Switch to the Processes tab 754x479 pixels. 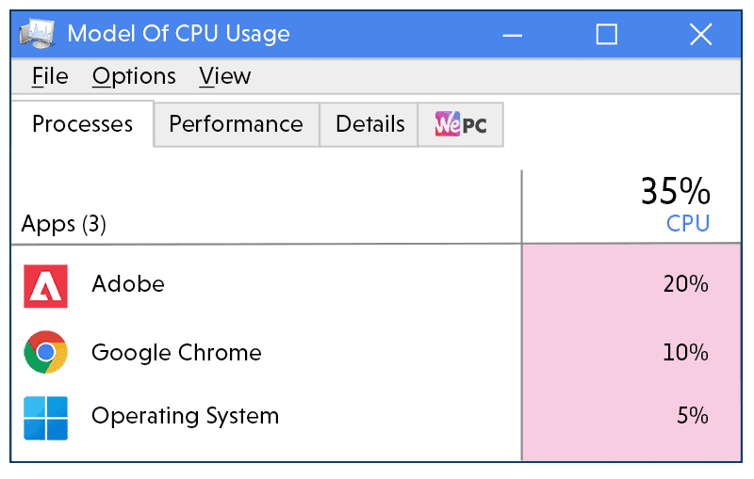tap(83, 124)
